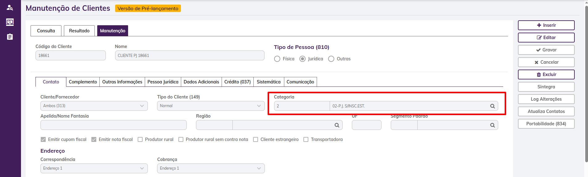Open the monitor search icon in the sidebar

click(x=10, y=22)
